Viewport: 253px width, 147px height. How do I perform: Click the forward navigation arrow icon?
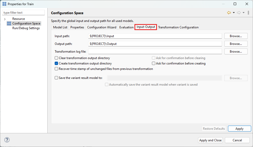(x=239, y=13)
